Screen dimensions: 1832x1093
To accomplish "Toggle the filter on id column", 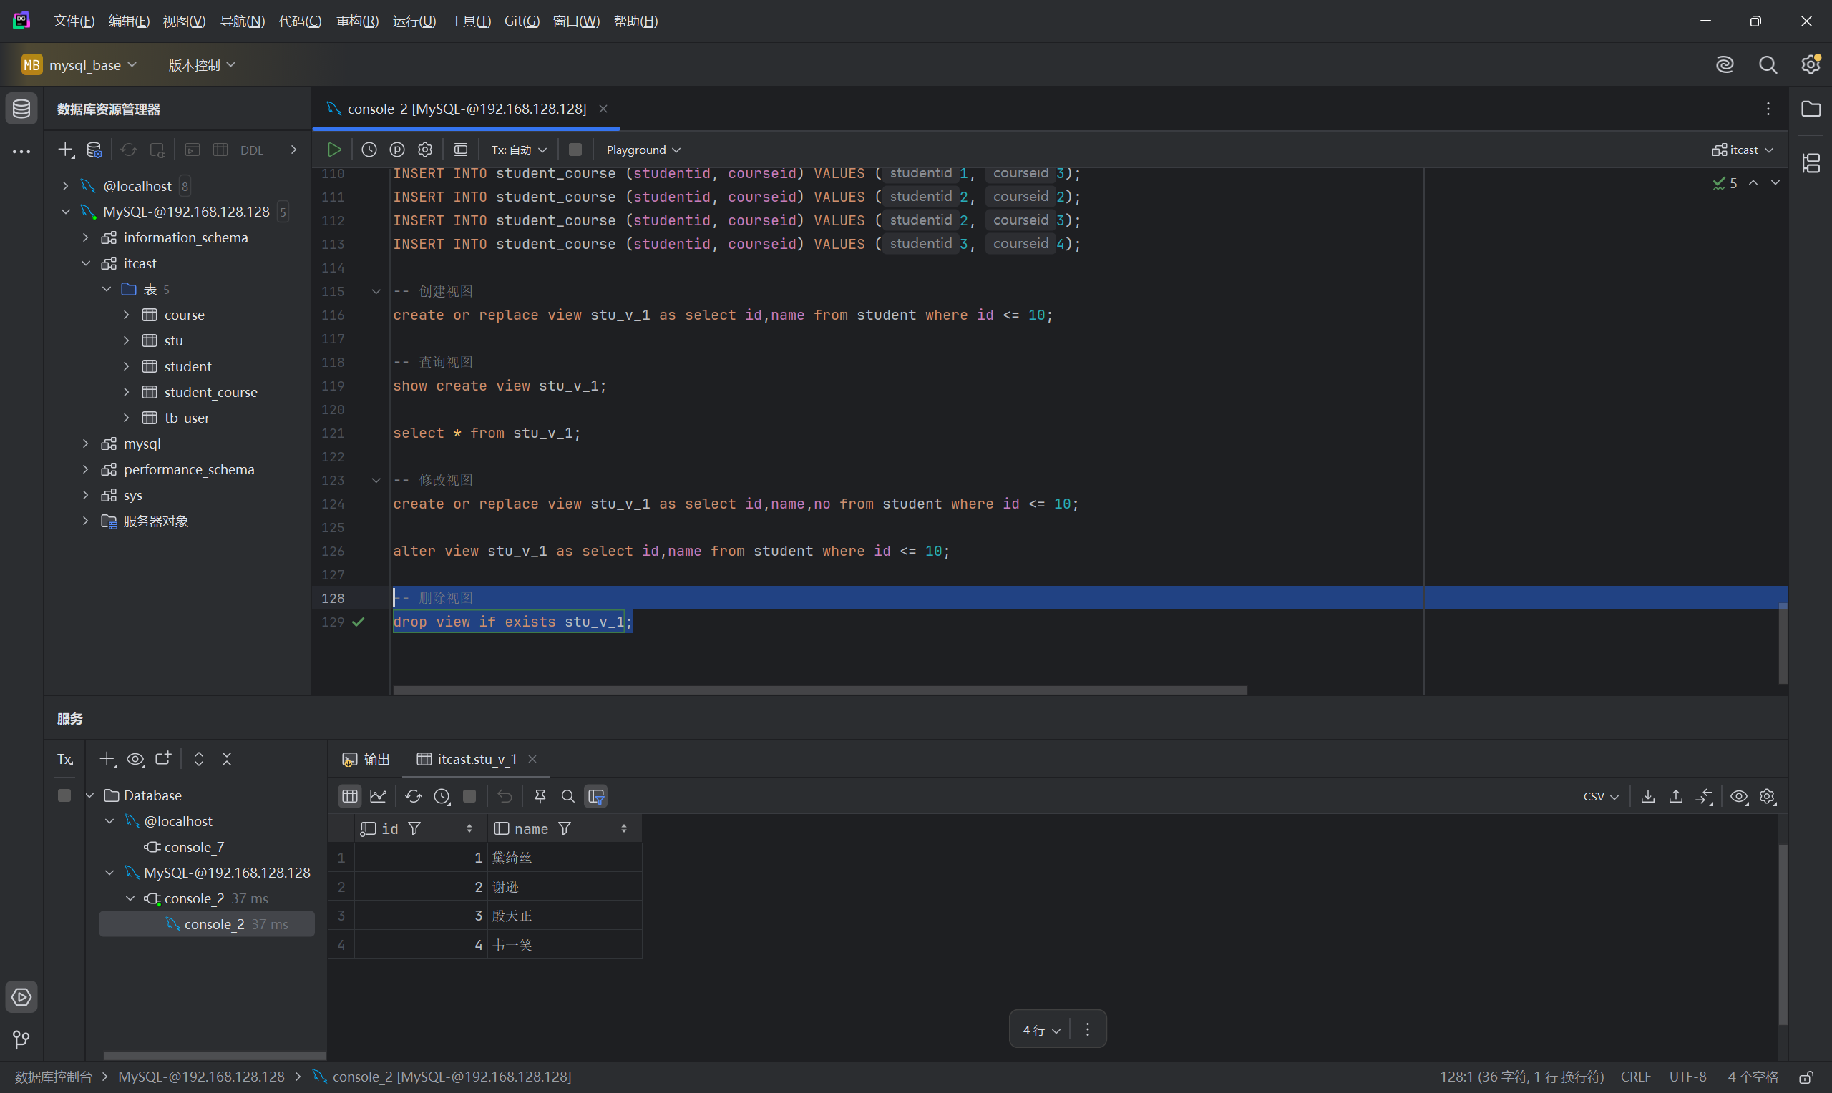I will [415, 828].
